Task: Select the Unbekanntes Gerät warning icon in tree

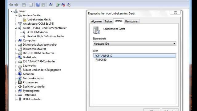Action: [x=25, y=20]
